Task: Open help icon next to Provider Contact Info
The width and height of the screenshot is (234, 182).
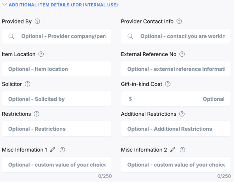Action: [179, 21]
